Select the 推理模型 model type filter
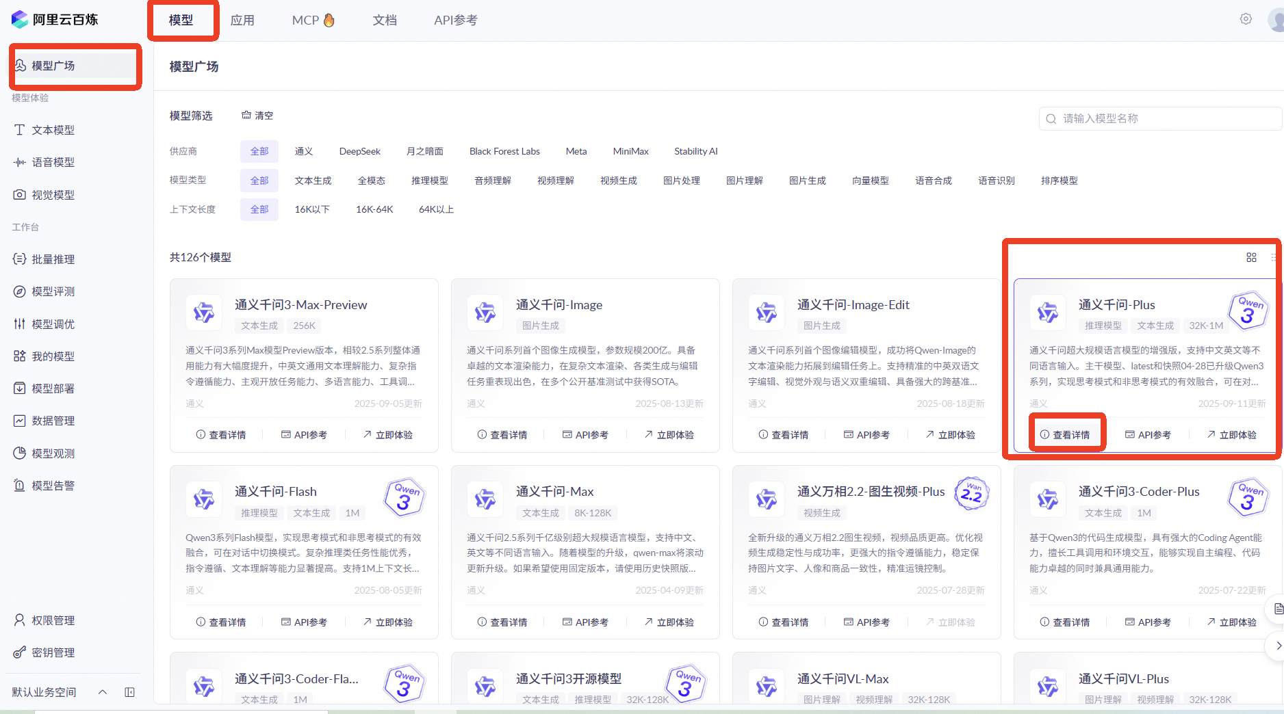Screen dimensions: 1284x714 pyautogui.click(x=429, y=181)
